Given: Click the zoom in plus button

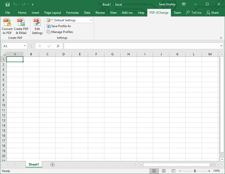Looking at the screenshot, I should (x=209, y=171).
